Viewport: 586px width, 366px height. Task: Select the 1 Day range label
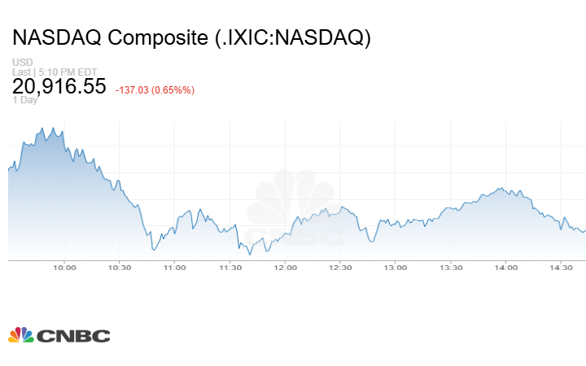[24, 100]
